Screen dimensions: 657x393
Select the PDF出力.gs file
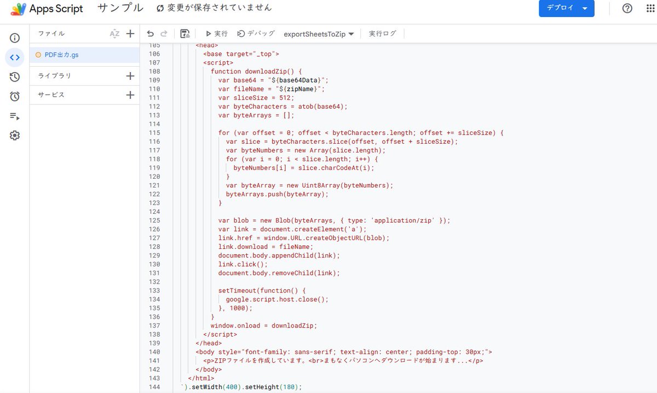[x=84, y=55]
